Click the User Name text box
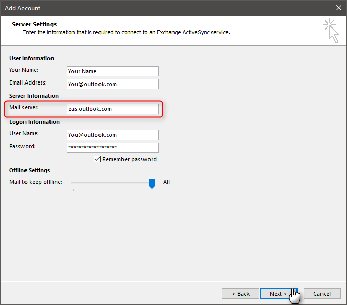 coord(113,135)
